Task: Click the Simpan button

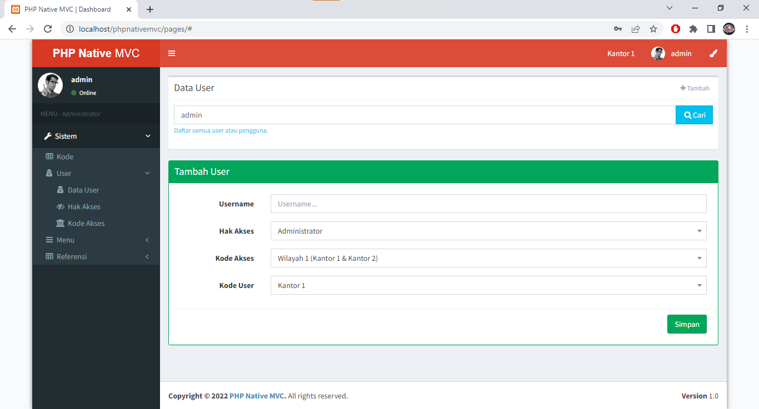Action: point(687,324)
